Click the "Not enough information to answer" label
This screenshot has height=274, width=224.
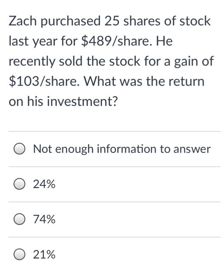point(122,149)
